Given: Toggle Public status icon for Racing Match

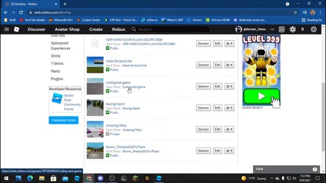Looking at the screenshot, I should click(x=107, y=112).
